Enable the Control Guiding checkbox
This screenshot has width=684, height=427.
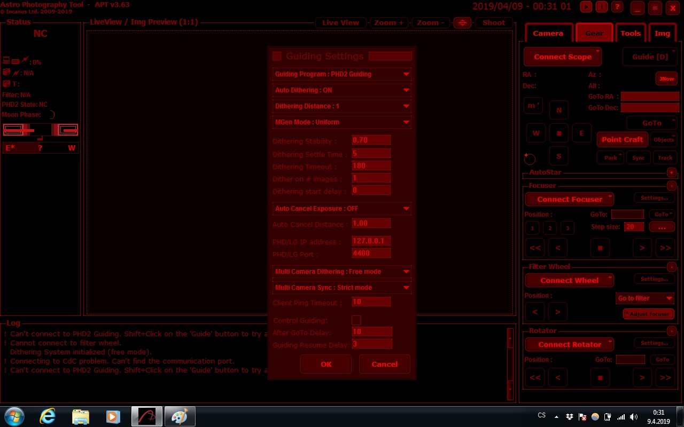coord(356,320)
